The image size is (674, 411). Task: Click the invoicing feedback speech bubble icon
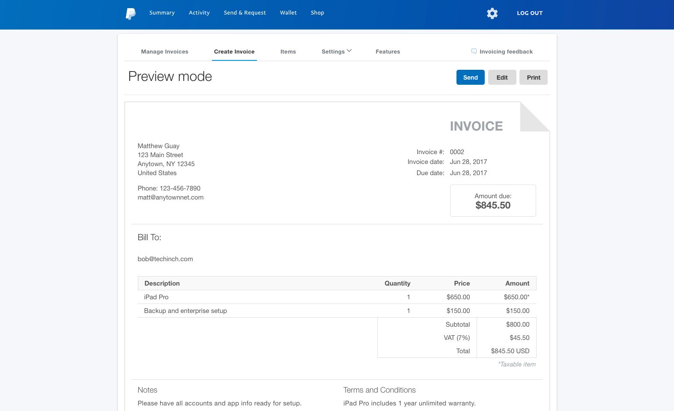pos(474,51)
